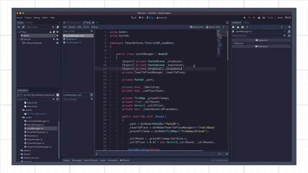Collapse the Ship node tree
The image size is (308, 173).
click(x=18, y=32)
